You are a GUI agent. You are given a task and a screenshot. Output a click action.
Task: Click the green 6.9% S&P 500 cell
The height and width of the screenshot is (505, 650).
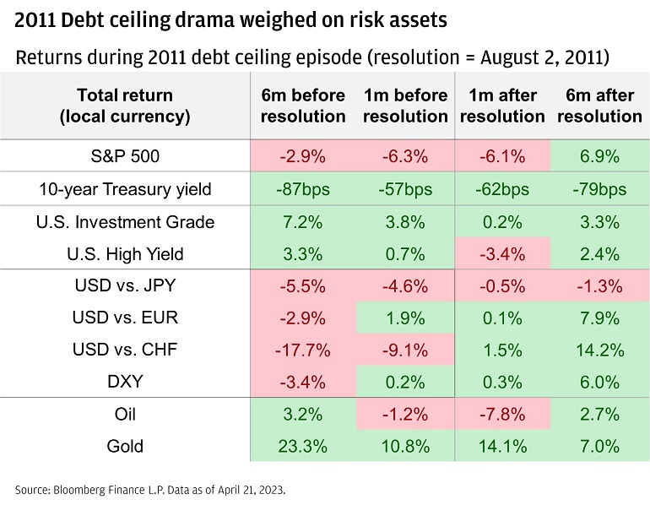tap(599, 156)
